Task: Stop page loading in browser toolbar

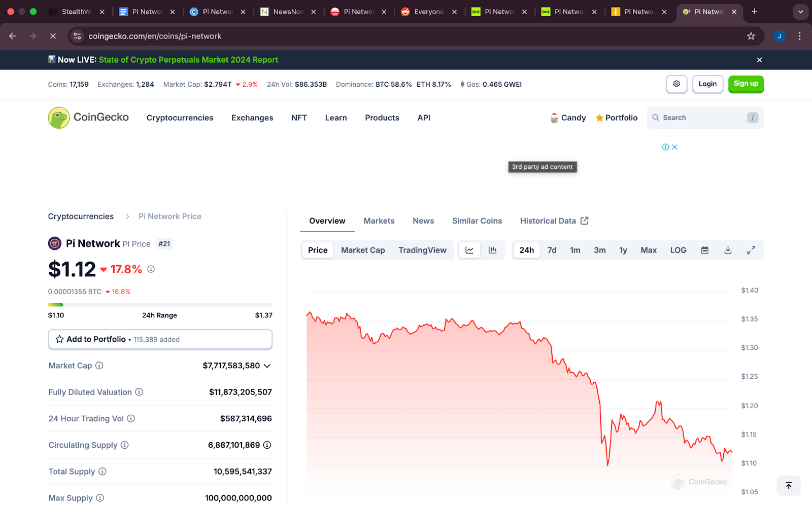Action: (x=53, y=36)
